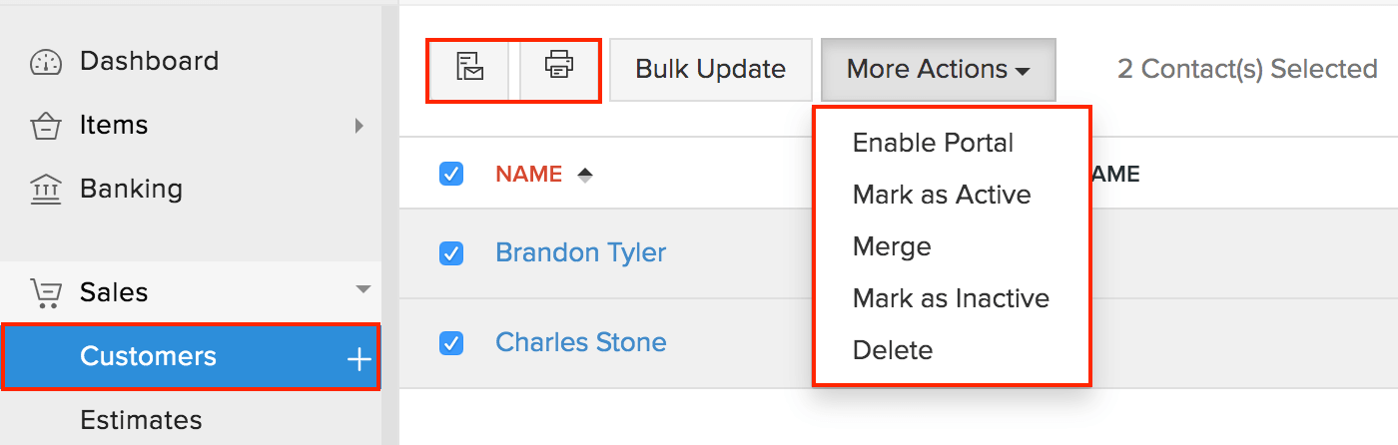Choose Mark as Inactive option
The height and width of the screenshot is (445, 1398).
[x=951, y=298]
